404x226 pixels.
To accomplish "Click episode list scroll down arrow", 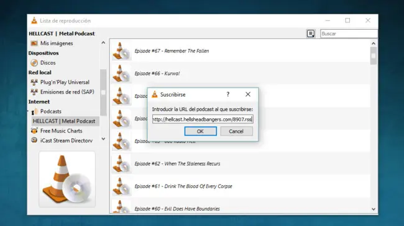I will pyautogui.click(x=374, y=209).
